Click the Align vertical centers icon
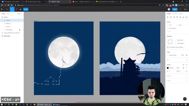189x106 pixels. click(180, 17)
